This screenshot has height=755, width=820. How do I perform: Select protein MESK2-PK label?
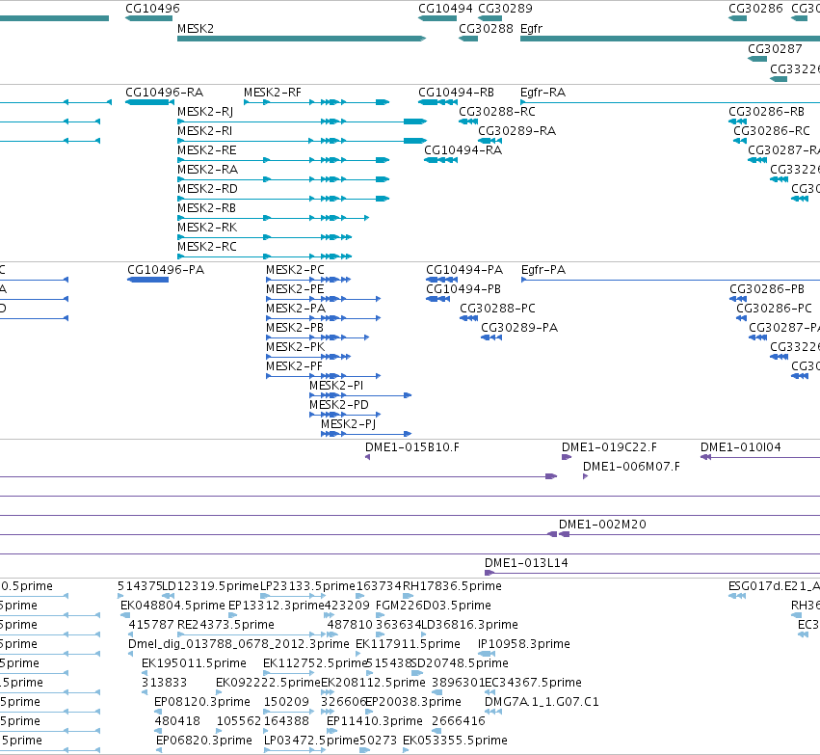[x=296, y=347]
